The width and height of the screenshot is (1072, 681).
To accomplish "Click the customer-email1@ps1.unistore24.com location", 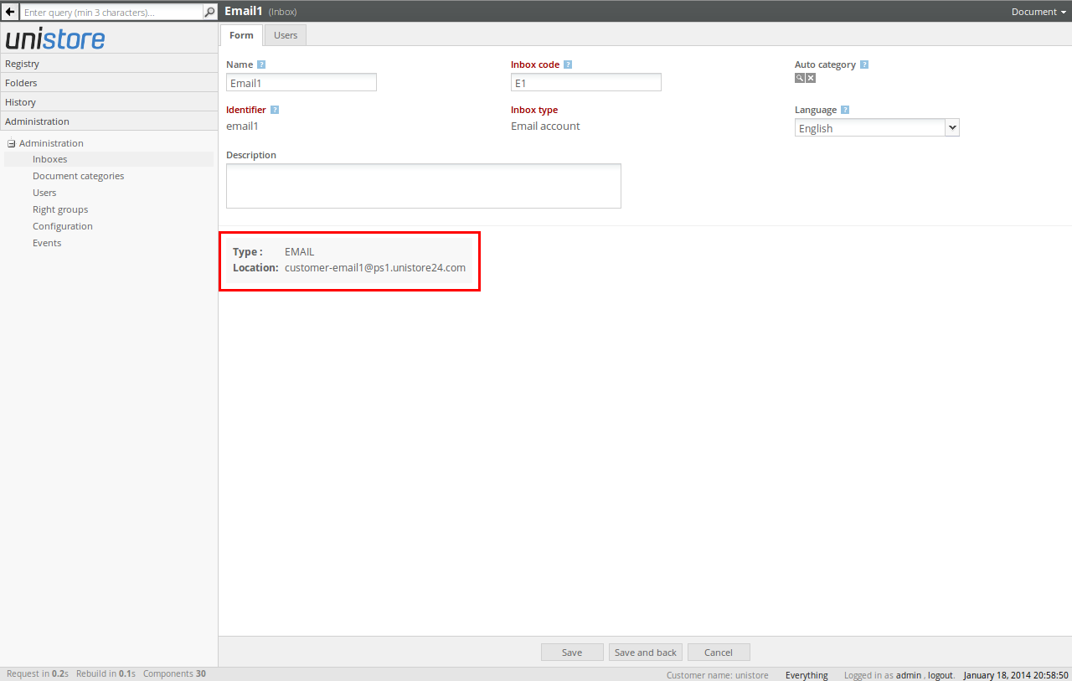I will pyautogui.click(x=375, y=267).
